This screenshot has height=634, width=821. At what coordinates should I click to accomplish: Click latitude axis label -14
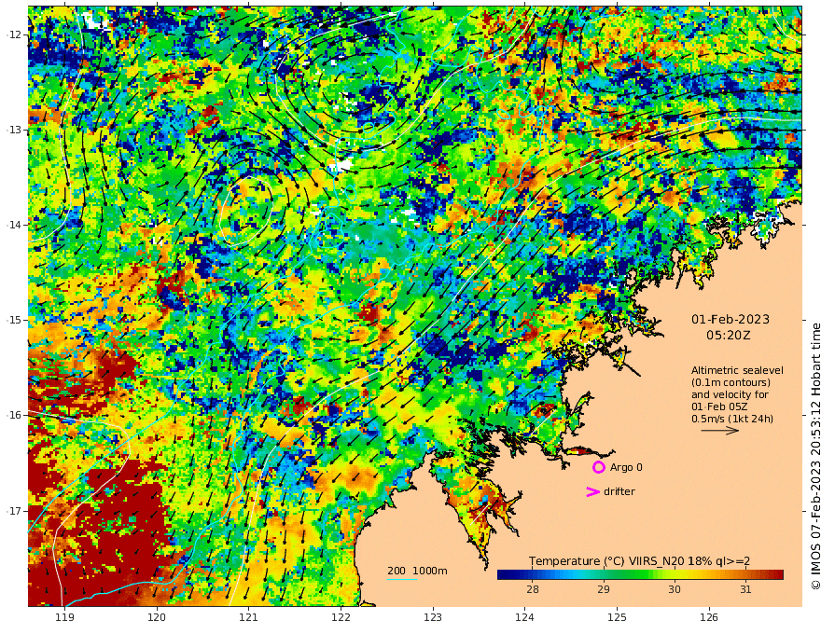(14, 226)
